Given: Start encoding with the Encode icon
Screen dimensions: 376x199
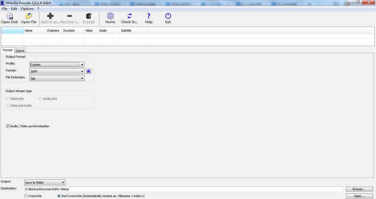Looking at the screenshot, I should [x=89, y=16].
